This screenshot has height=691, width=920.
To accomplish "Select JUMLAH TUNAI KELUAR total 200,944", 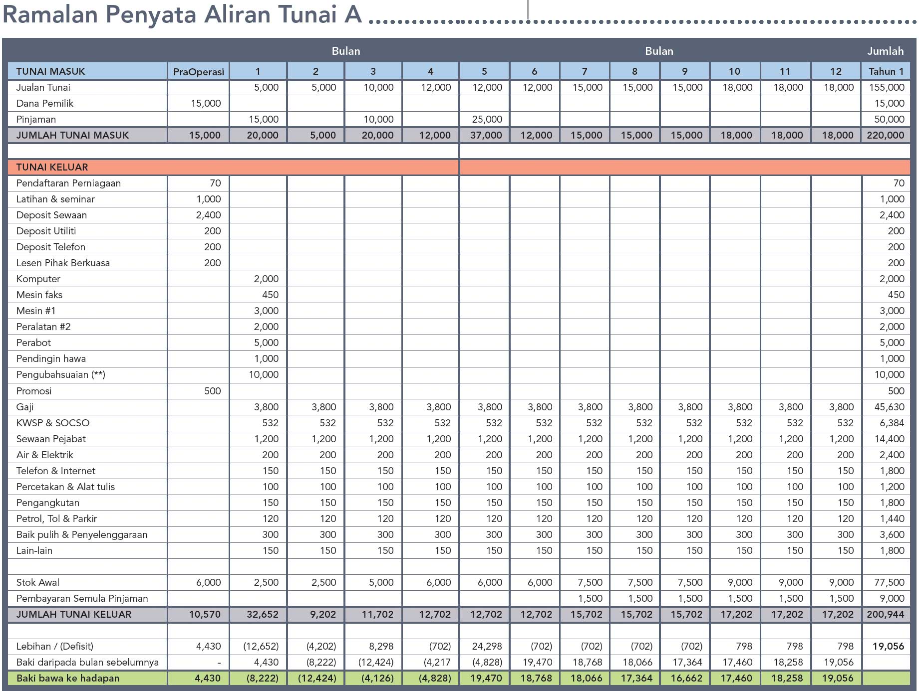I will (x=886, y=614).
